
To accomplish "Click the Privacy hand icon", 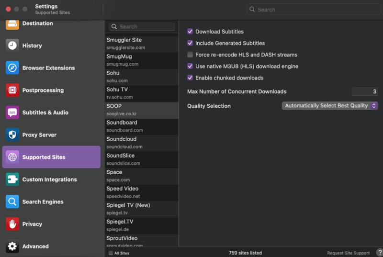I will (12, 224).
